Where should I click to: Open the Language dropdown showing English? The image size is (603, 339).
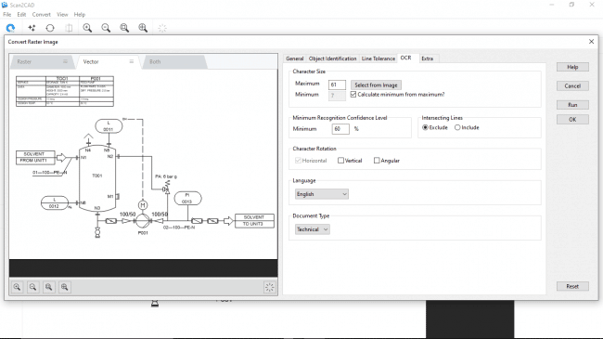(x=322, y=194)
